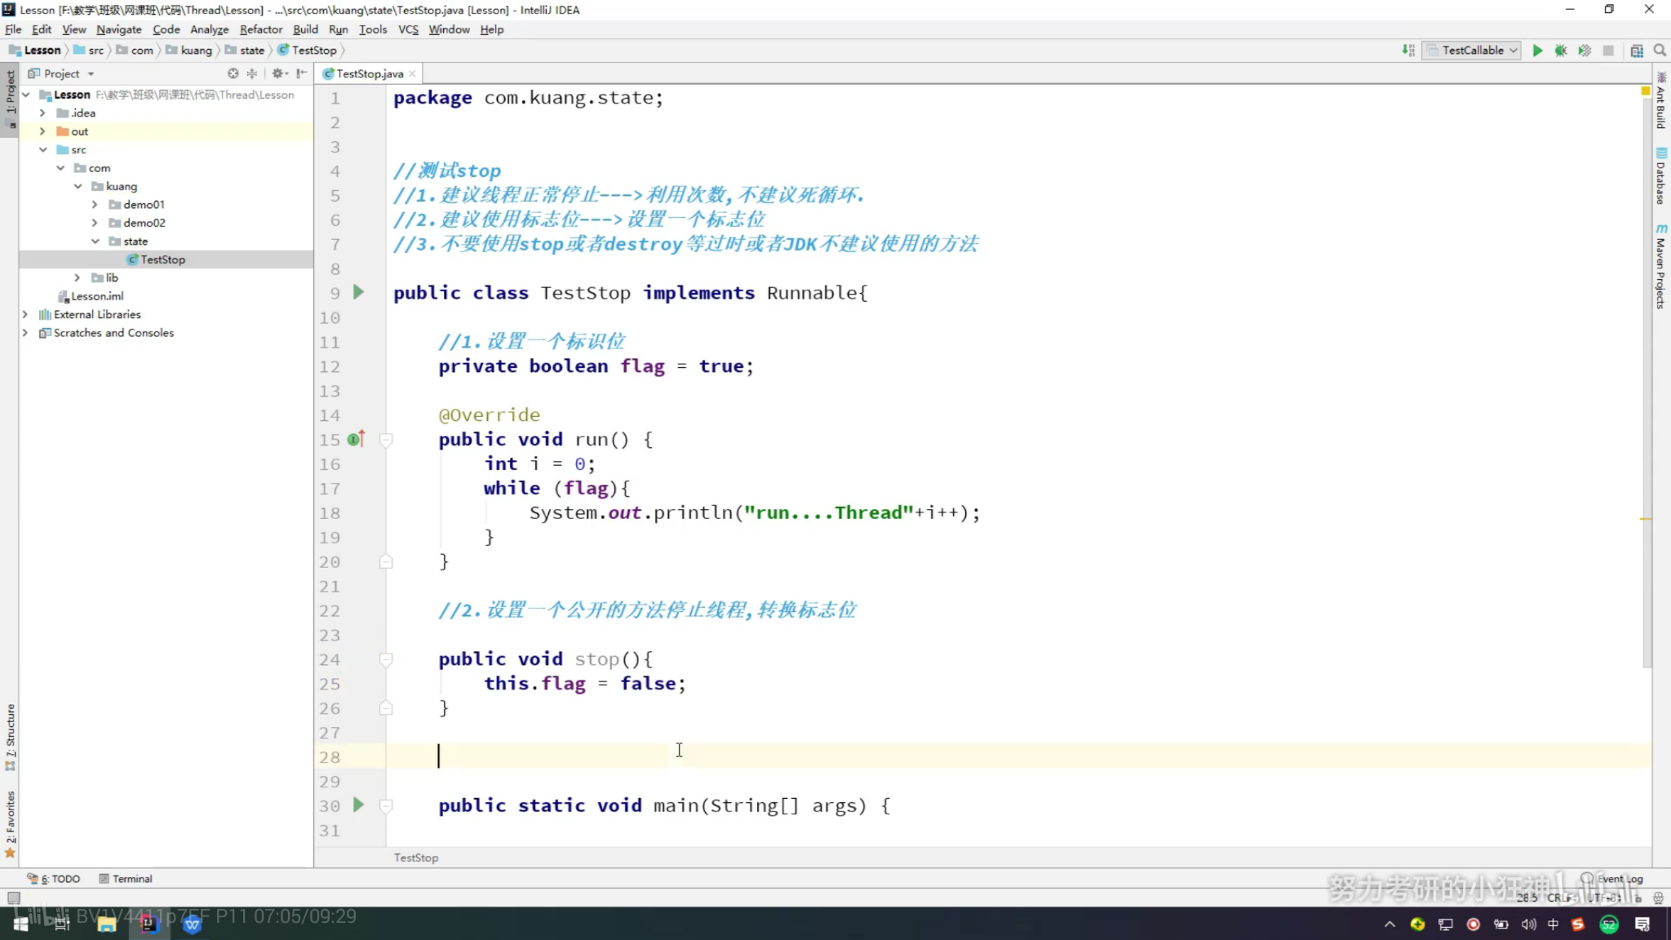Viewport: 1671px width, 940px height.
Task: Open the Database side panel
Action: [x=1661, y=176]
